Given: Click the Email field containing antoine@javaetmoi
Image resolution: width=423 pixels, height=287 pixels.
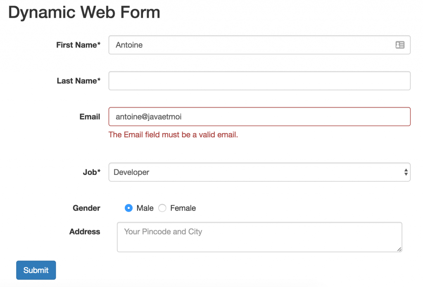Looking at the screenshot, I should (259, 117).
